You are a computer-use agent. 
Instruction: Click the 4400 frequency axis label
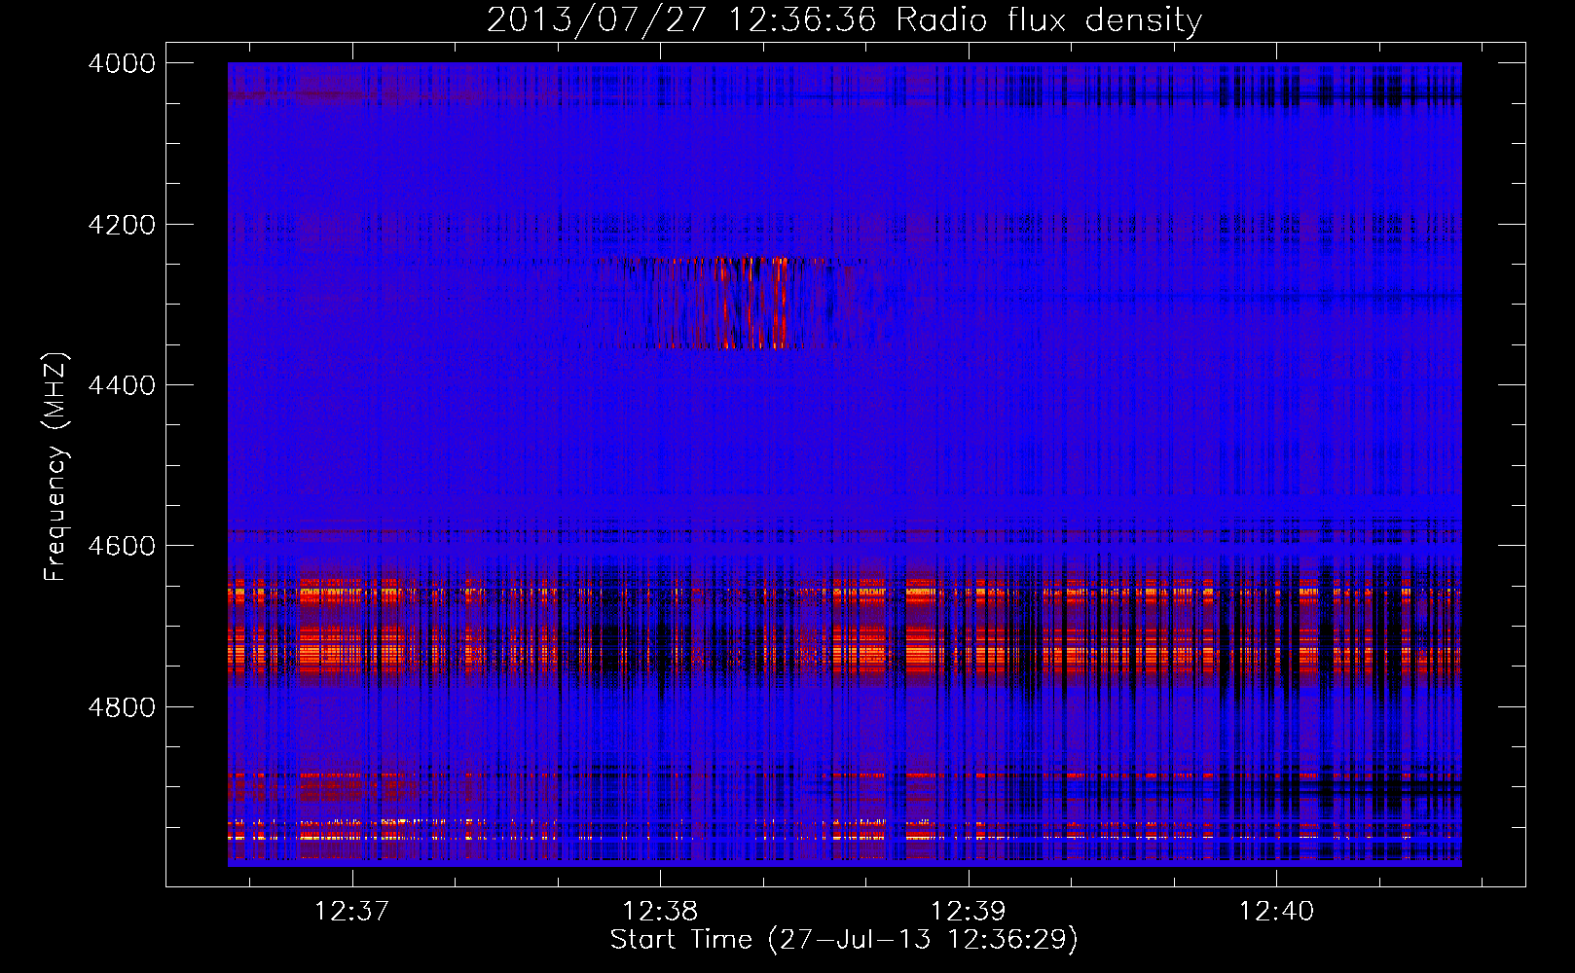(122, 385)
